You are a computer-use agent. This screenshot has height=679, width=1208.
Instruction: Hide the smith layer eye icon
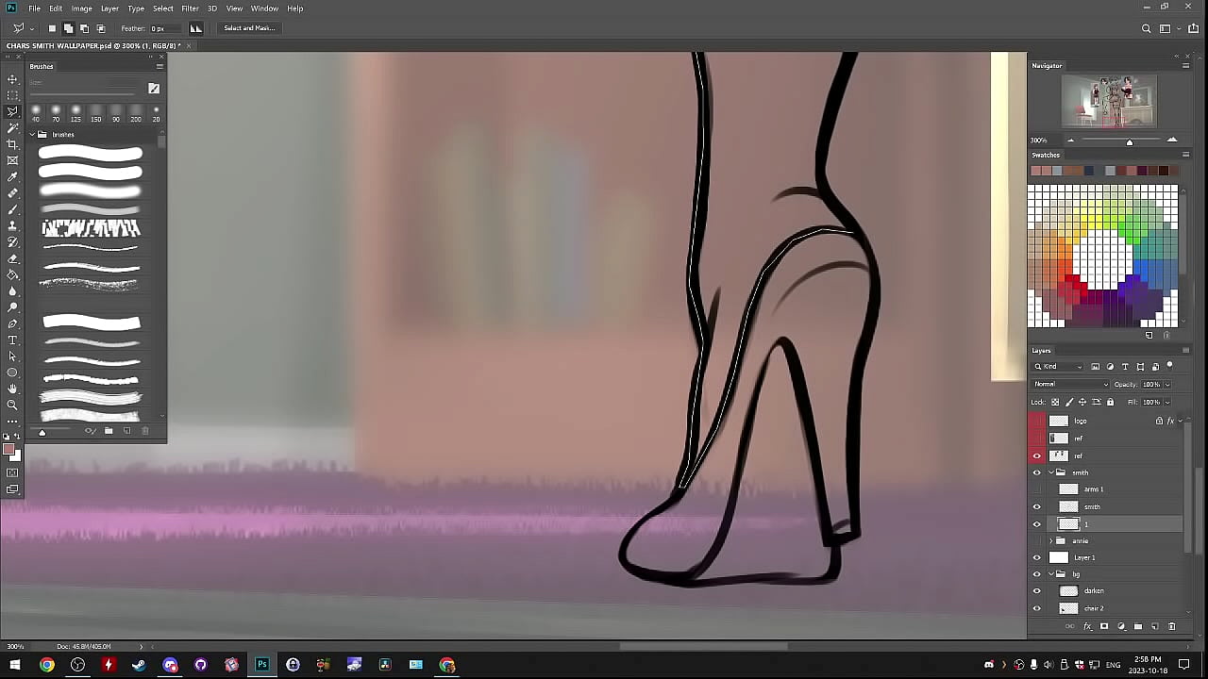coord(1037,506)
